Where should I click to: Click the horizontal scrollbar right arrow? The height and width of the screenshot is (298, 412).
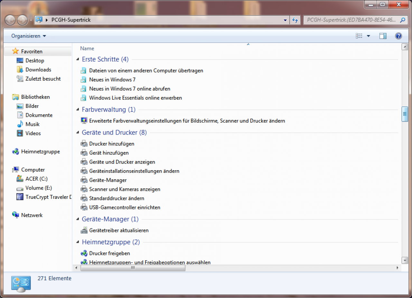[398, 268]
